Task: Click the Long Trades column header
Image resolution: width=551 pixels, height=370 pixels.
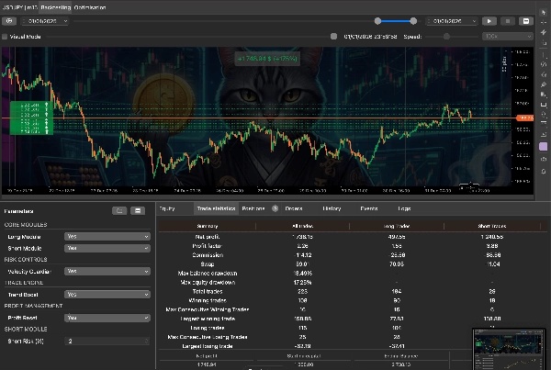Action: tap(397, 226)
